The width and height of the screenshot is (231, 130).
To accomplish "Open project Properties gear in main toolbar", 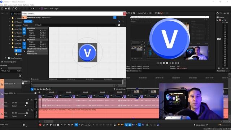I will pyautogui.click(x=16, y=9).
